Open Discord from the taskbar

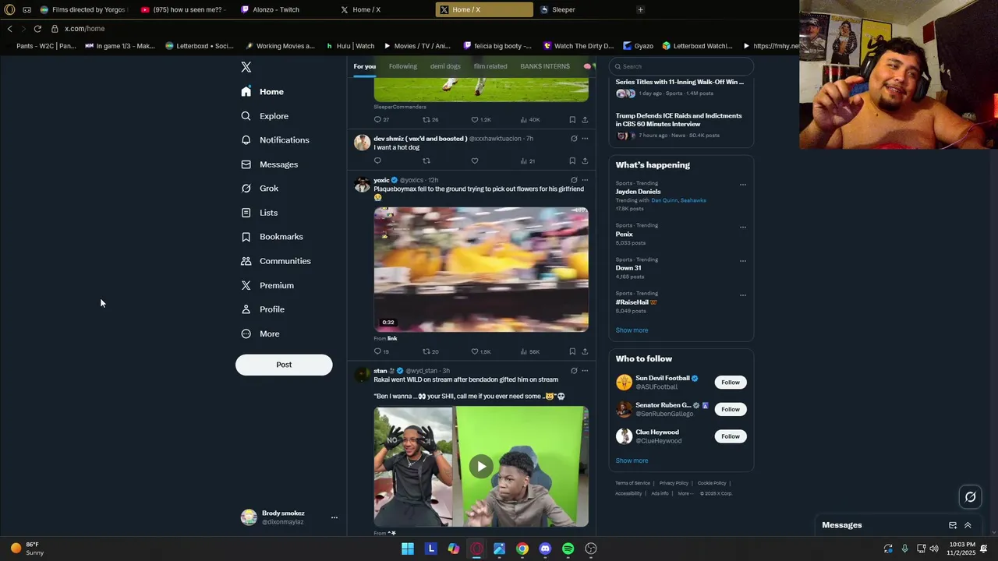click(545, 549)
